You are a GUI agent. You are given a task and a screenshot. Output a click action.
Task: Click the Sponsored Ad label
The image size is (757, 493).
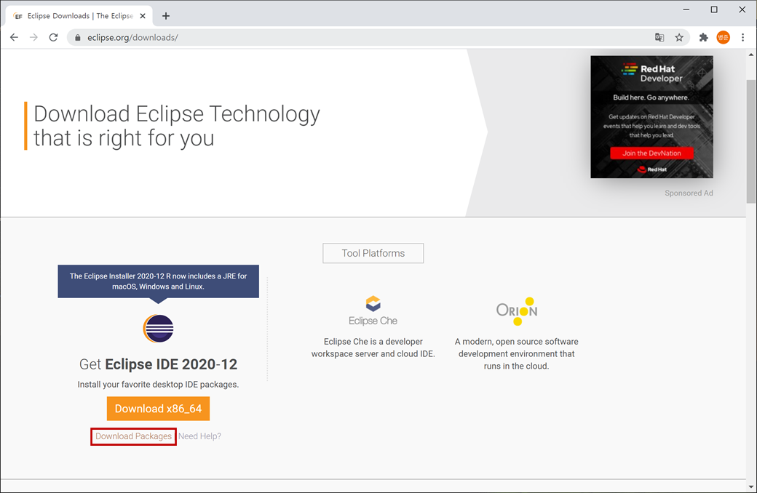(x=689, y=193)
